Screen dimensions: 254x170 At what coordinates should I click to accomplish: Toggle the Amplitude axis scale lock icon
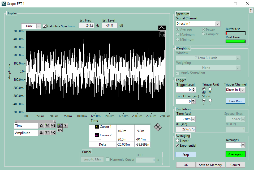[x=41, y=133]
